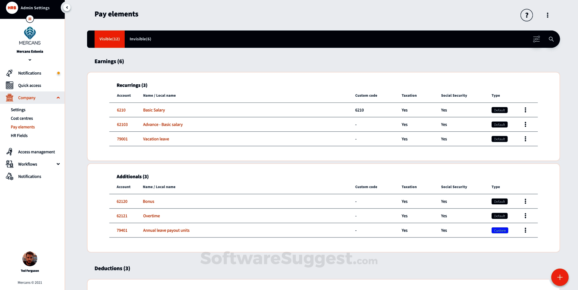Open Cost centres in the sidebar
Screen dimensions: 578x290
[x=22, y=118]
